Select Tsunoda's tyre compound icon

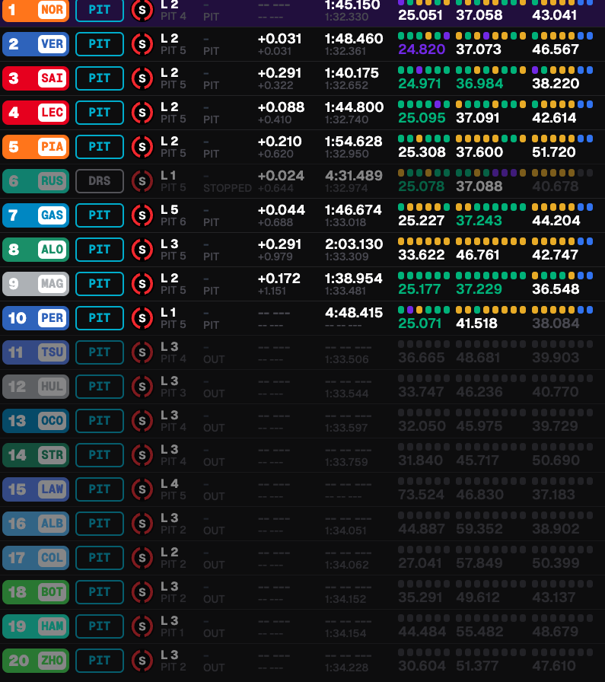(142, 352)
